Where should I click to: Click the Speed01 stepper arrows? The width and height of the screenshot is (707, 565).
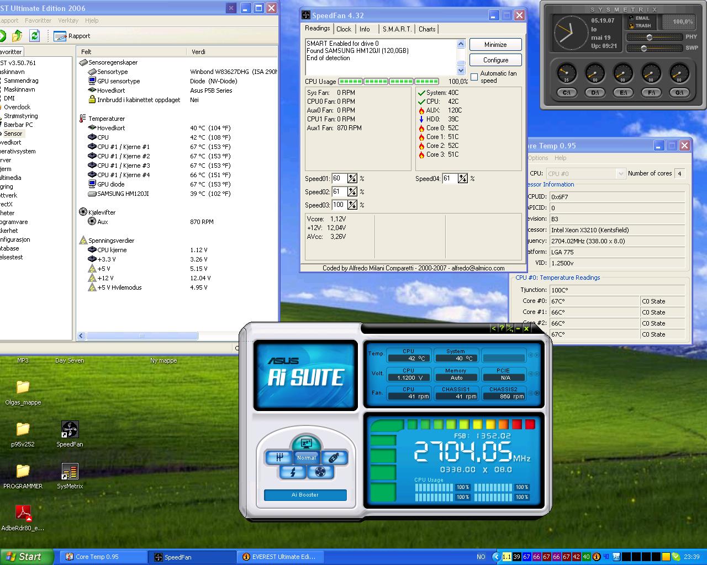(x=352, y=178)
